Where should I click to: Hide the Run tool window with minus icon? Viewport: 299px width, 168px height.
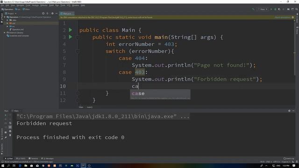pos(293,111)
